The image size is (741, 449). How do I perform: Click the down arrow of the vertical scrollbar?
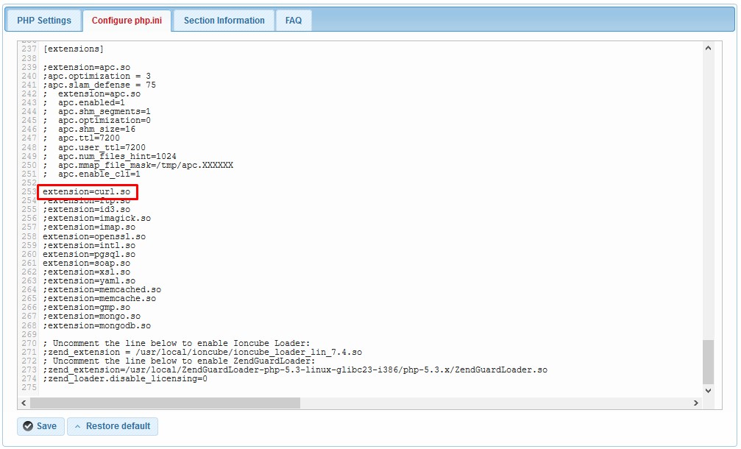(x=708, y=391)
